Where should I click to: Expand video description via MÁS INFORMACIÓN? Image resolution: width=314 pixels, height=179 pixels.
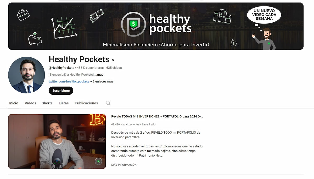[124, 165]
